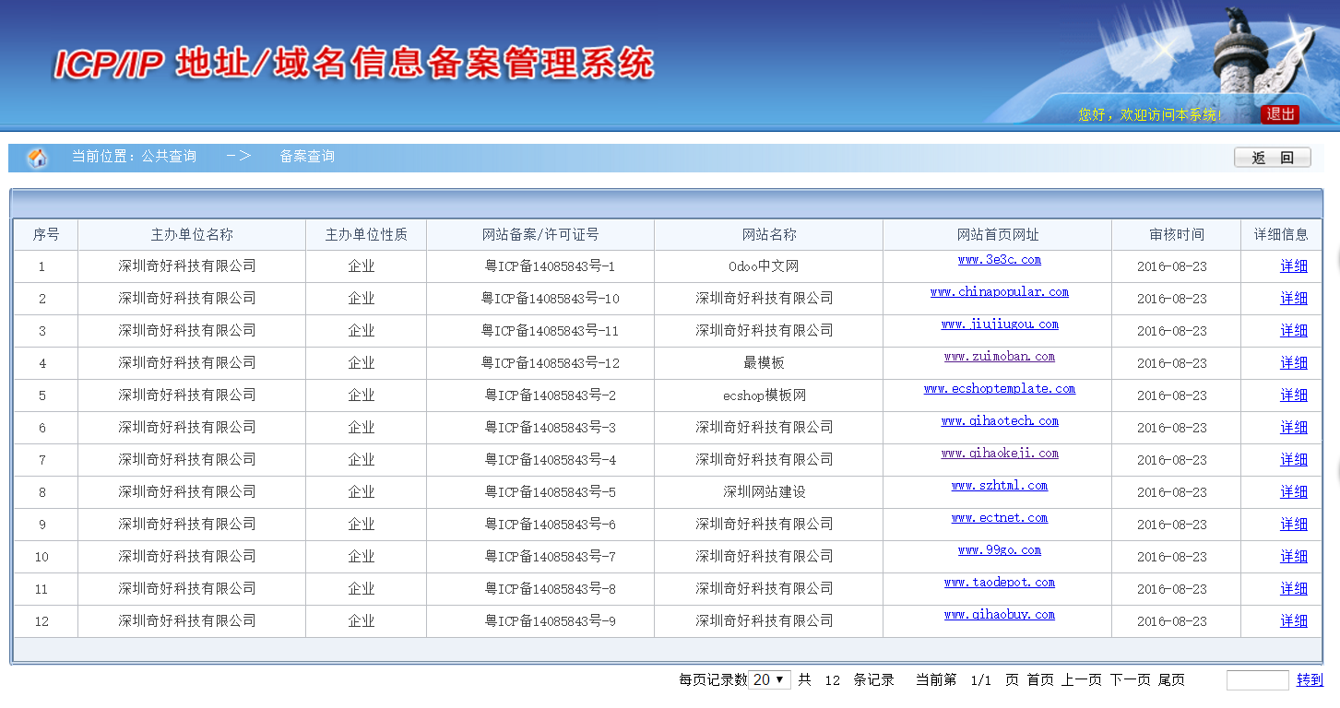This screenshot has height=708, width=1340.
Task: Open 详细 details for row 10
Action: 1294,557
